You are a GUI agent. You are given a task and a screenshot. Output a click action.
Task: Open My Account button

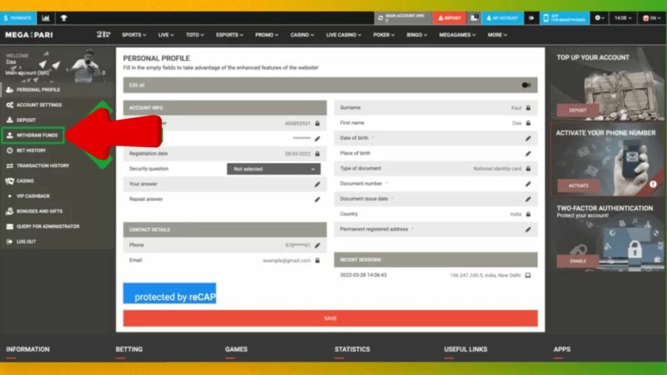pyautogui.click(x=502, y=18)
